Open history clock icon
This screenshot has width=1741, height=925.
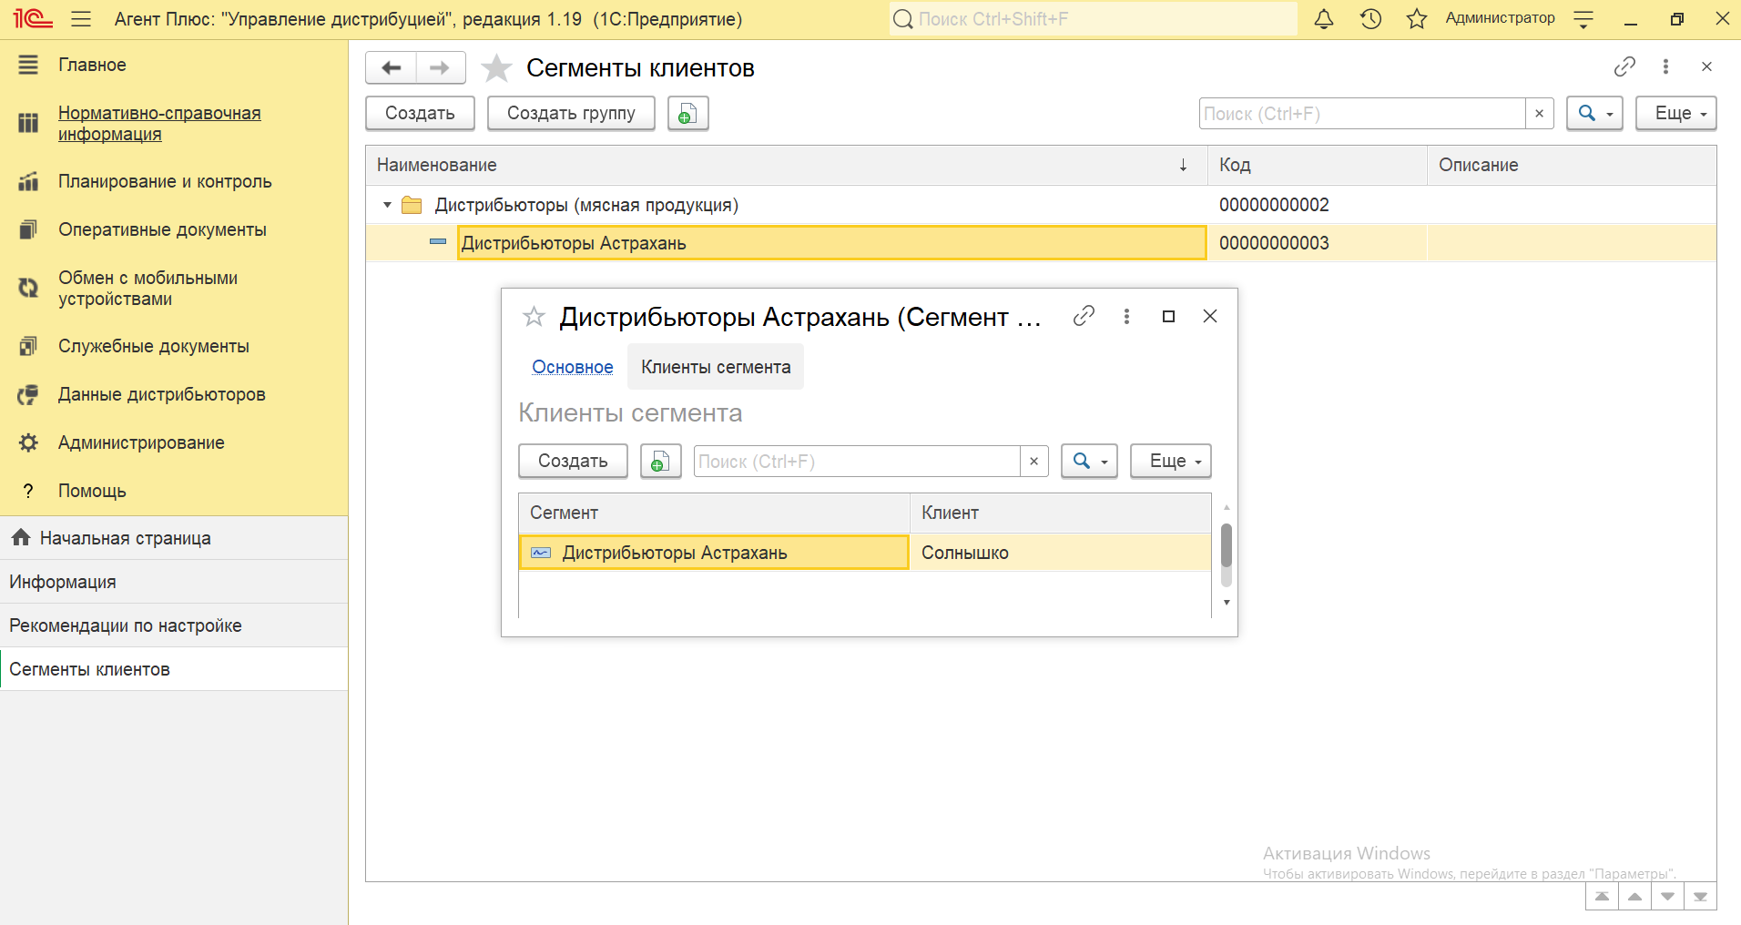point(1370,19)
